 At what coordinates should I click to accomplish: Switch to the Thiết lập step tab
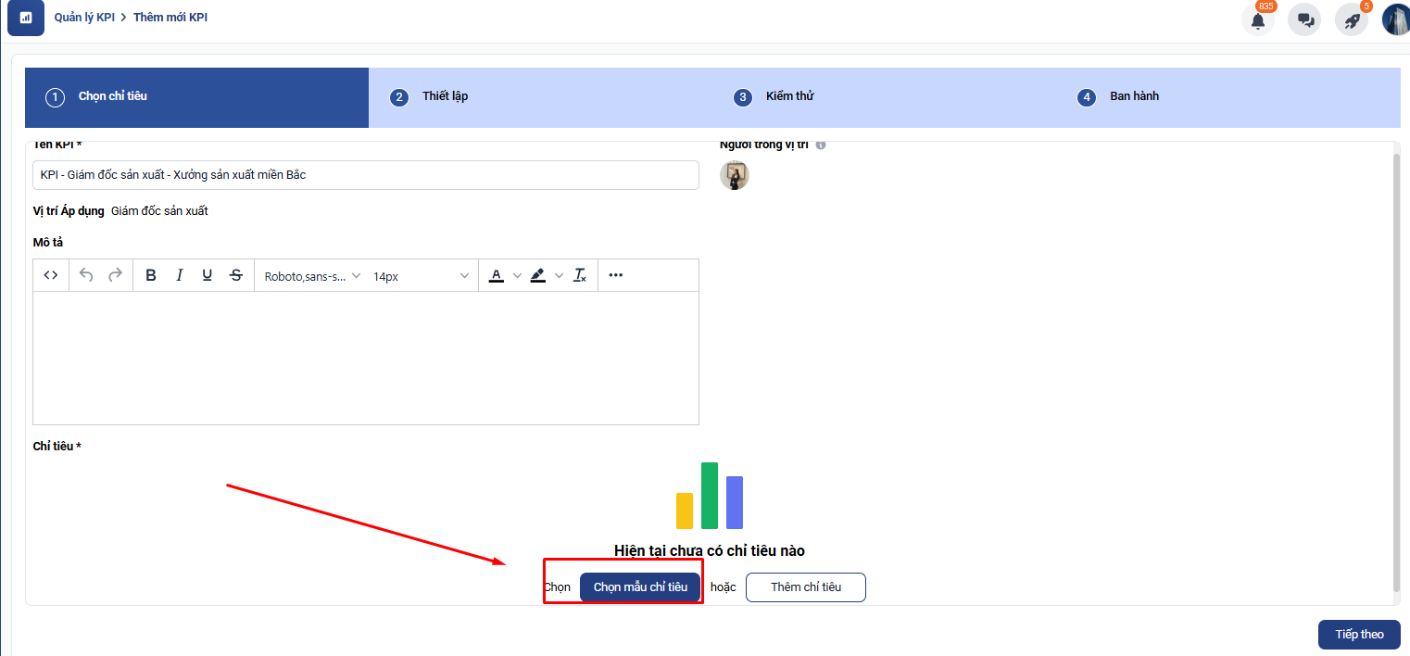pyautogui.click(x=446, y=96)
